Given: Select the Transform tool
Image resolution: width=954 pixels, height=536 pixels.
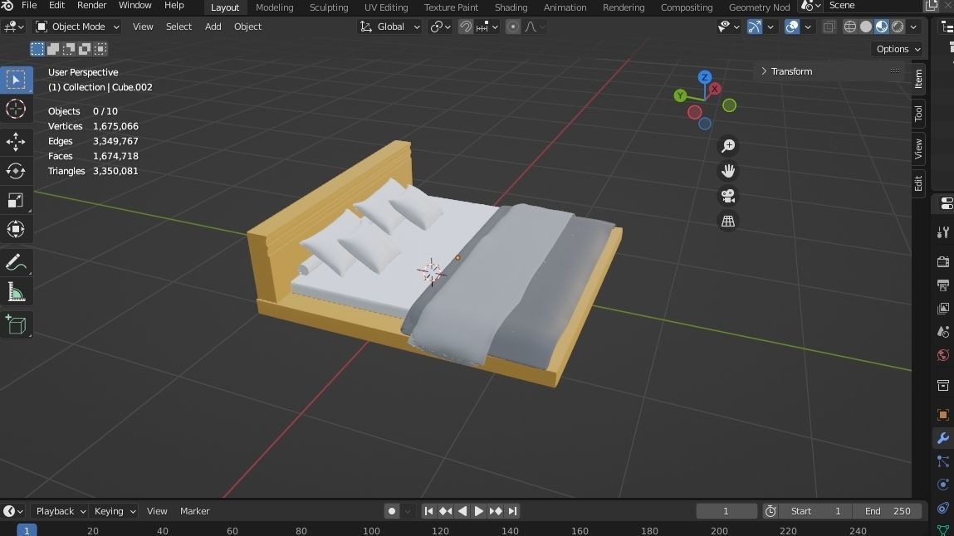Looking at the screenshot, I should (x=16, y=229).
